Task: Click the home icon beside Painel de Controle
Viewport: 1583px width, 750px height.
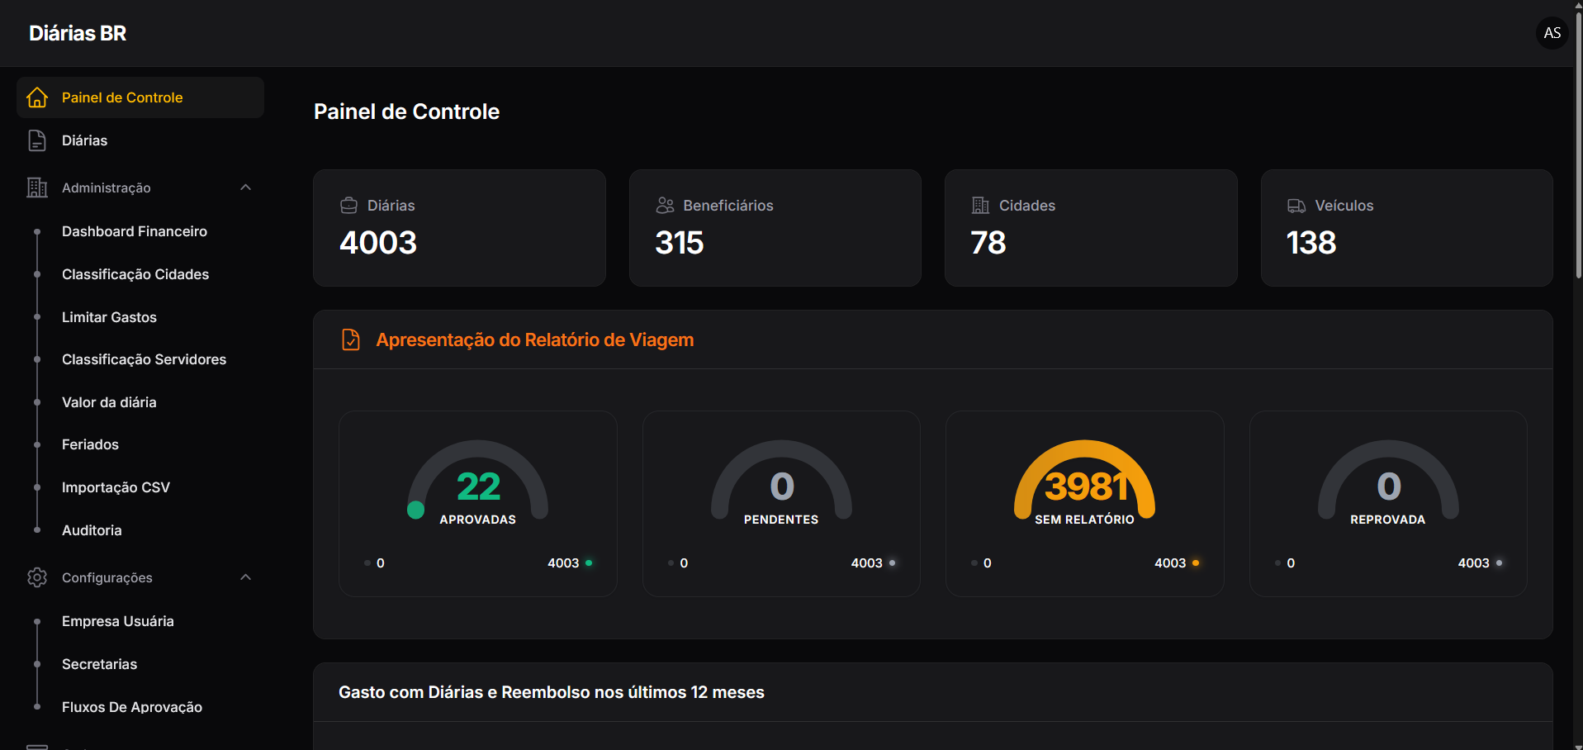Action: (x=37, y=97)
